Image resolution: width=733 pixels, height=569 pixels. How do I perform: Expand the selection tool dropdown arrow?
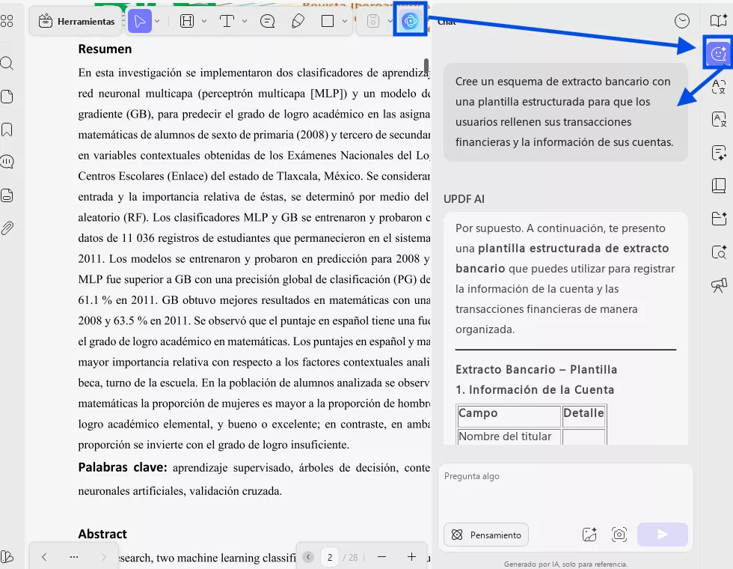pos(158,21)
